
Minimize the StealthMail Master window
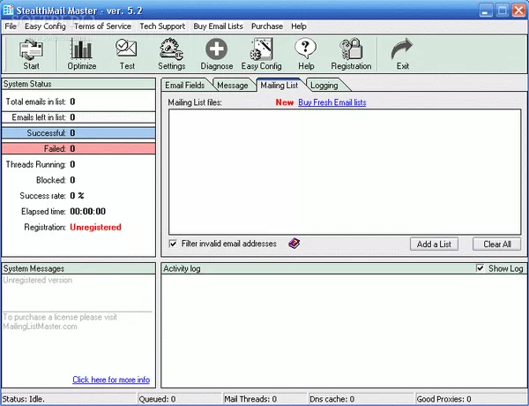point(486,11)
